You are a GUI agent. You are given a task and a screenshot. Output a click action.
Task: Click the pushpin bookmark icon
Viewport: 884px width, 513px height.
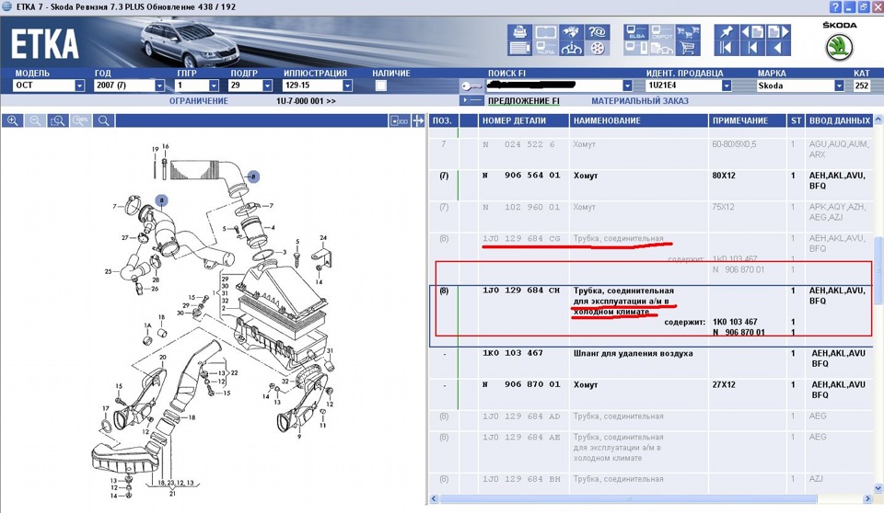tap(727, 32)
